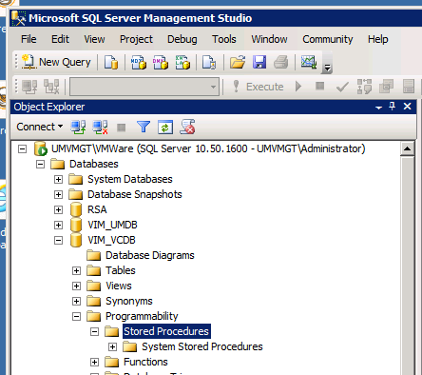Open the Window menu

(269, 39)
